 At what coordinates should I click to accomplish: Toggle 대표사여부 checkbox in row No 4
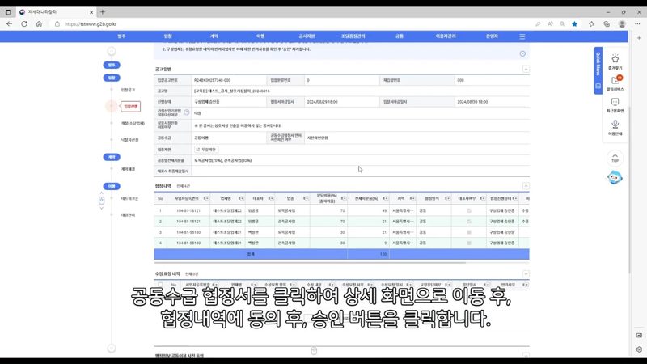tap(469, 243)
